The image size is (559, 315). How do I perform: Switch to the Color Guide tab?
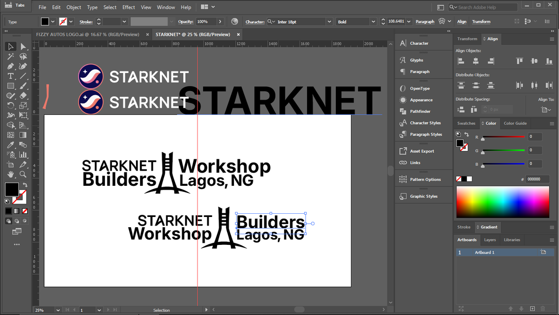(x=515, y=123)
